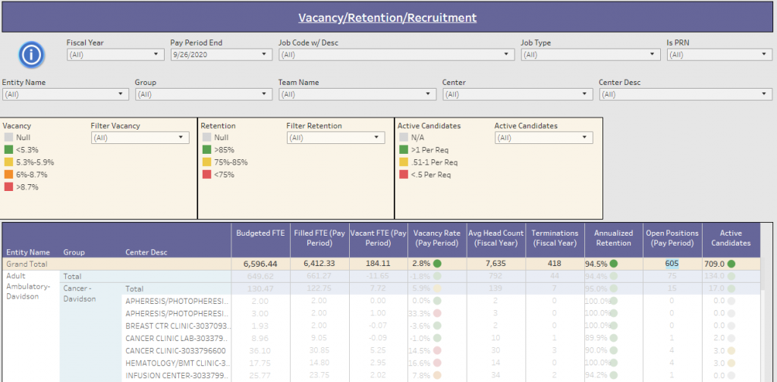Open the Fiscal Year dropdown

[x=115, y=55]
